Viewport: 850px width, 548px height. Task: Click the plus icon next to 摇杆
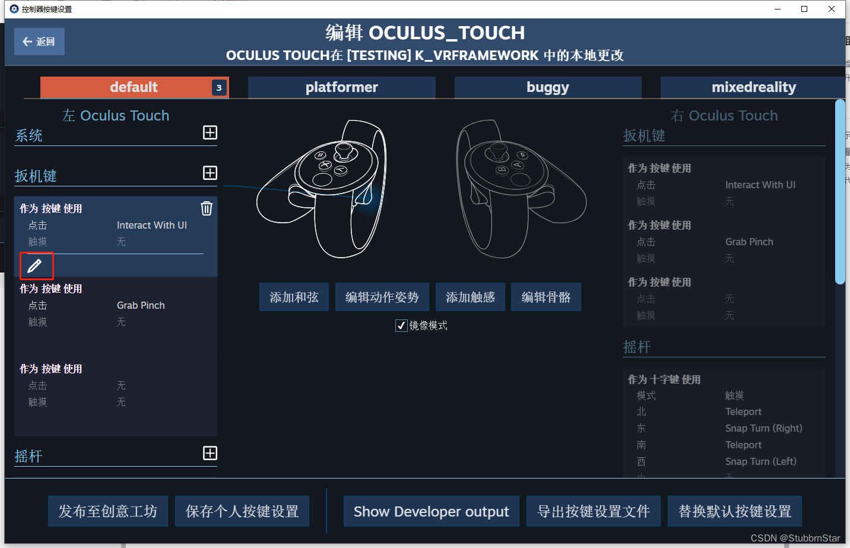click(210, 453)
